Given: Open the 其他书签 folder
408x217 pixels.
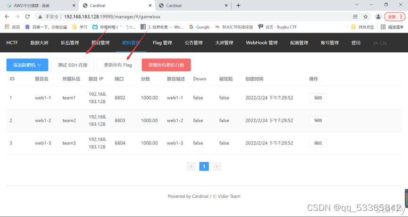Looking at the screenshot, I should [x=363, y=27].
